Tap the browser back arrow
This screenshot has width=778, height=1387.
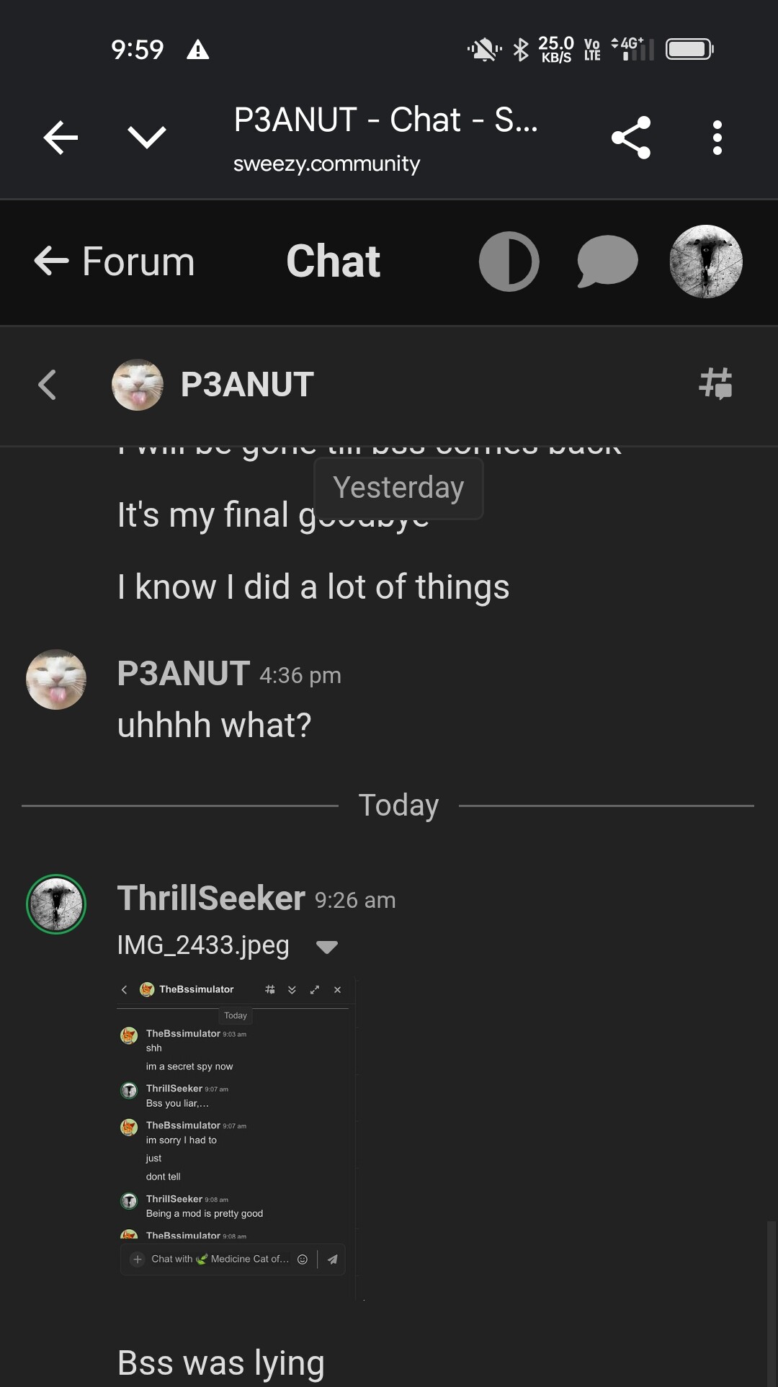(x=61, y=137)
